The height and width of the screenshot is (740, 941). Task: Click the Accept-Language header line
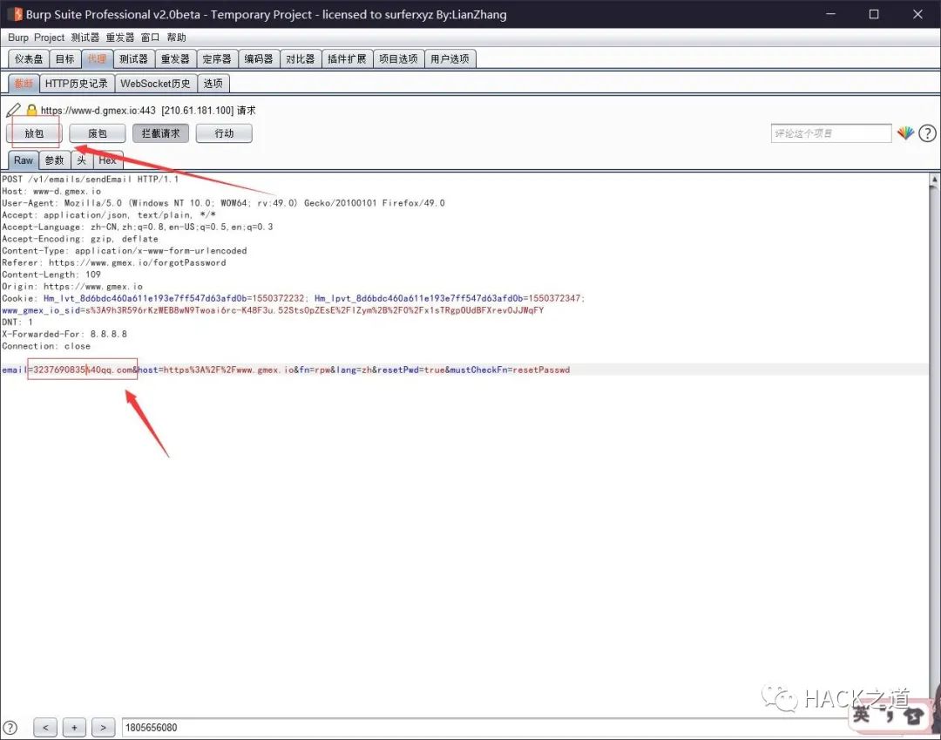(x=138, y=227)
